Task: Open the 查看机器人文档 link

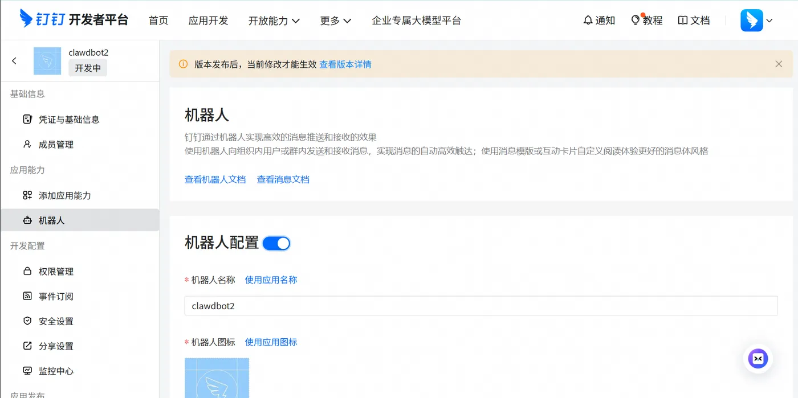Action: point(215,179)
